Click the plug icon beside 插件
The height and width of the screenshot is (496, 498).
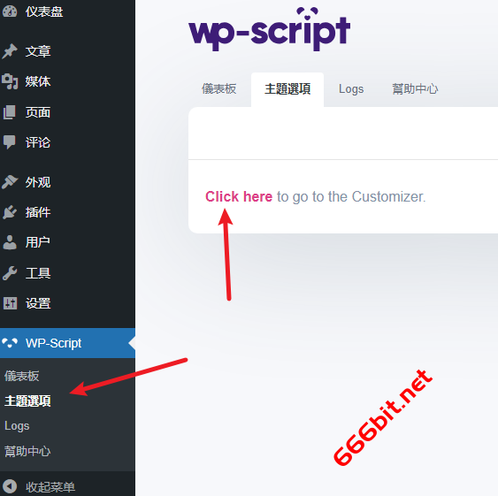coord(10,212)
